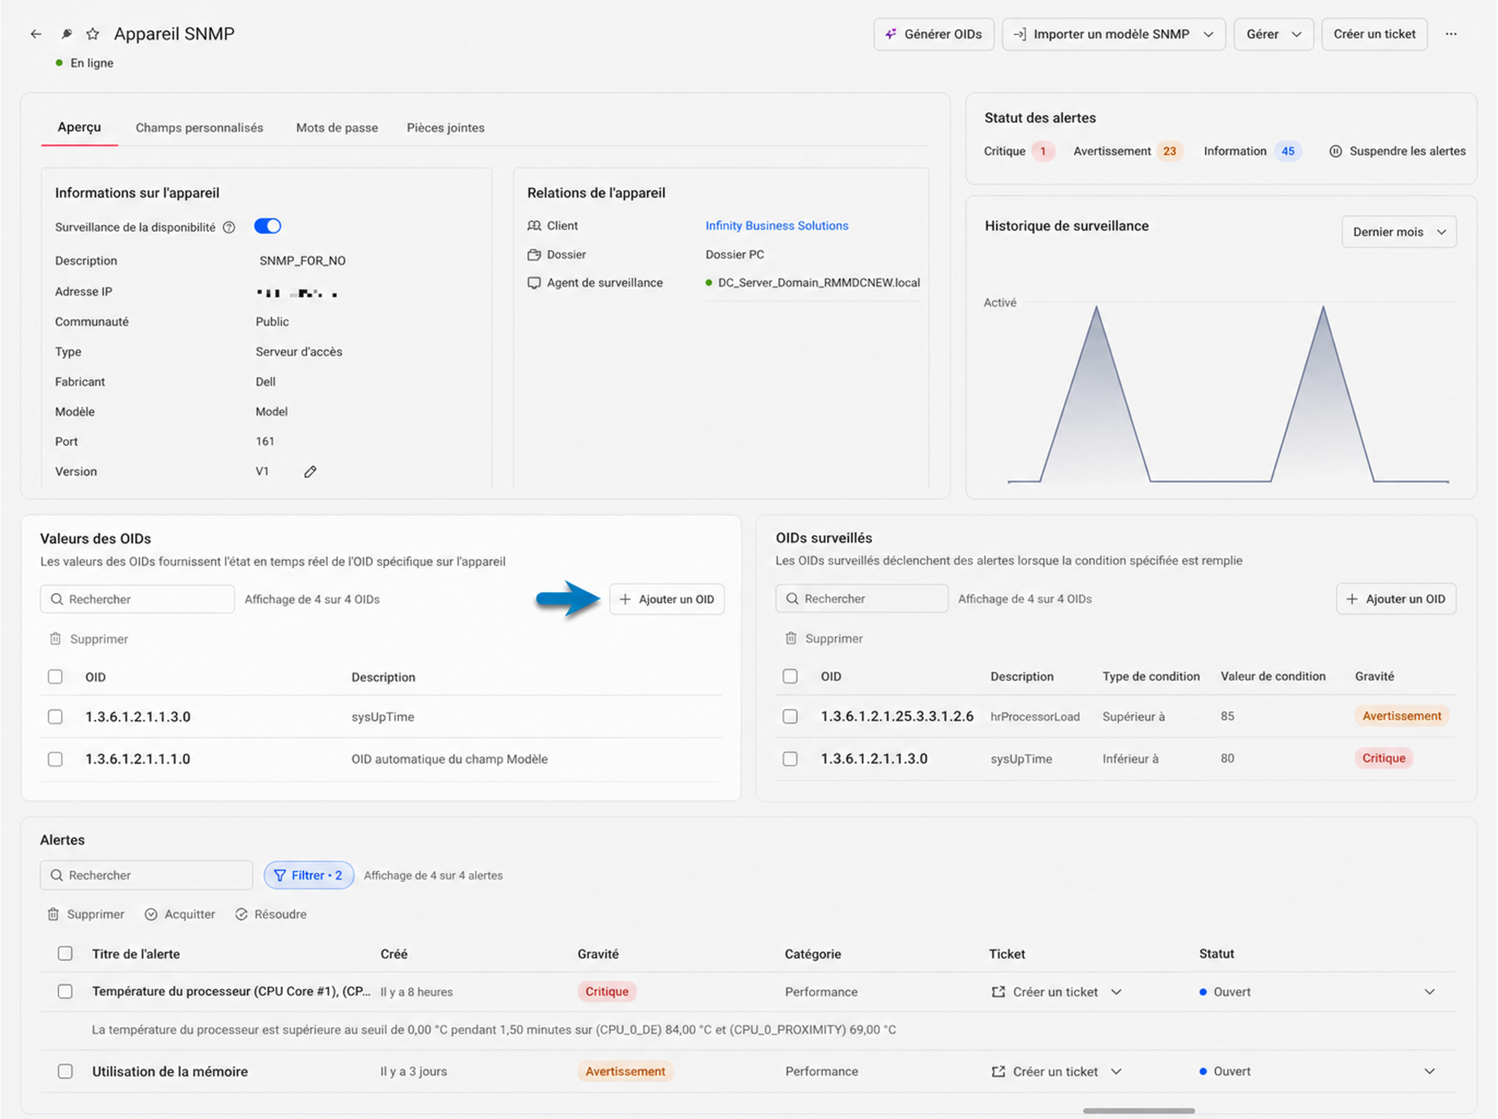Click the horizontal scrollbar at the bottom
This screenshot has width=1498, height=1119.
click(x=1138, y=1111)
